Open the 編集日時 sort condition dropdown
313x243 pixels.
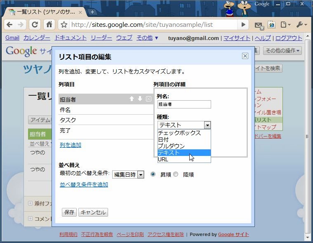(128, 175)
